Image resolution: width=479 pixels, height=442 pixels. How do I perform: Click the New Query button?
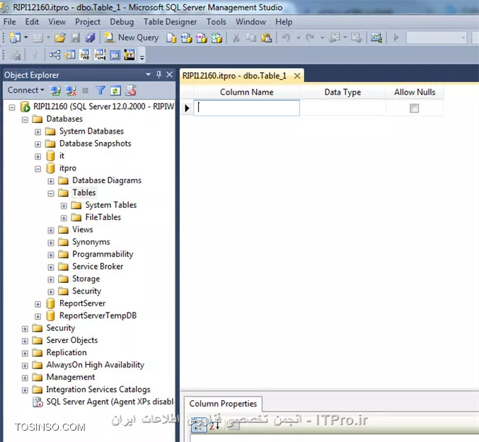[132, 37]
